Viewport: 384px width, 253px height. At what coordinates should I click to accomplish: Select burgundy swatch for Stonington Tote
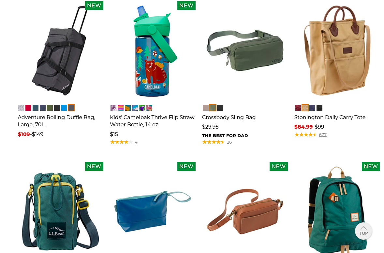click(x=298, y=108)
